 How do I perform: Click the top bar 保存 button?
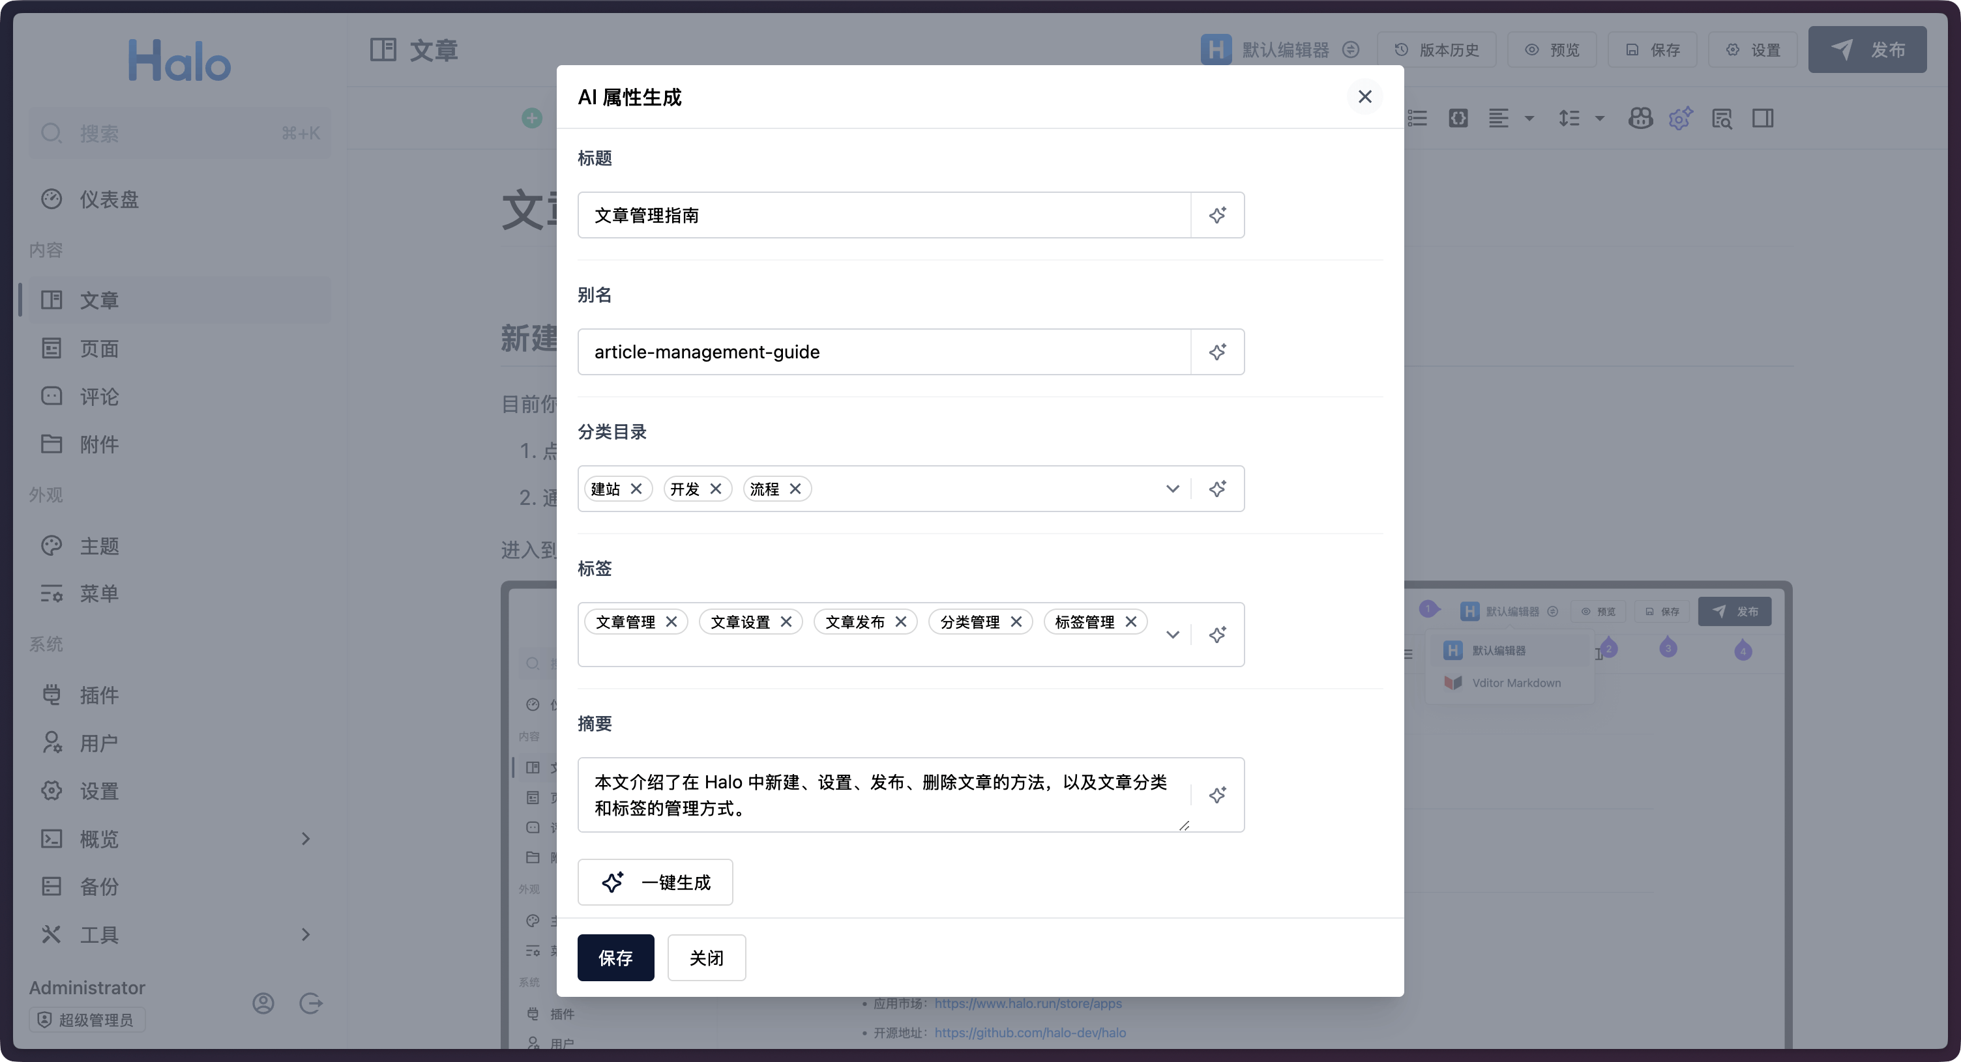tap(1652, 50)
